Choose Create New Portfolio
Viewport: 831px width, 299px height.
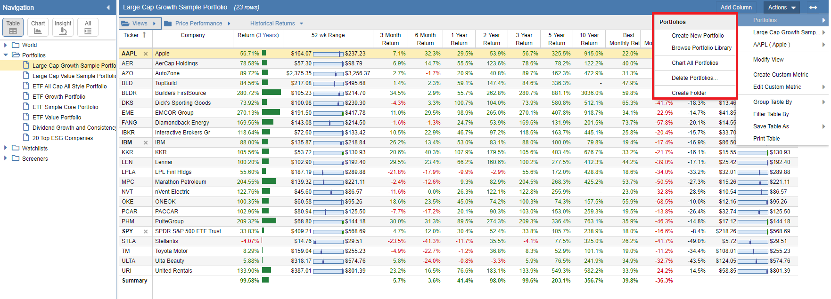(698, 36)
